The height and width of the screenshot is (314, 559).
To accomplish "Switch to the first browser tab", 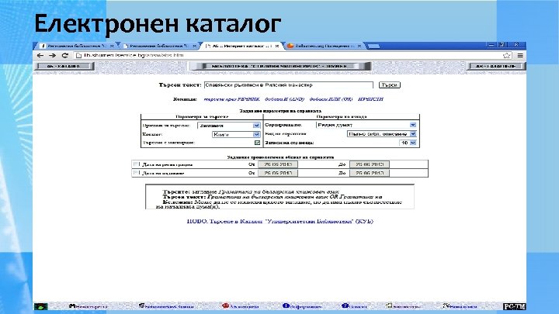I will (x=76, y=46).
